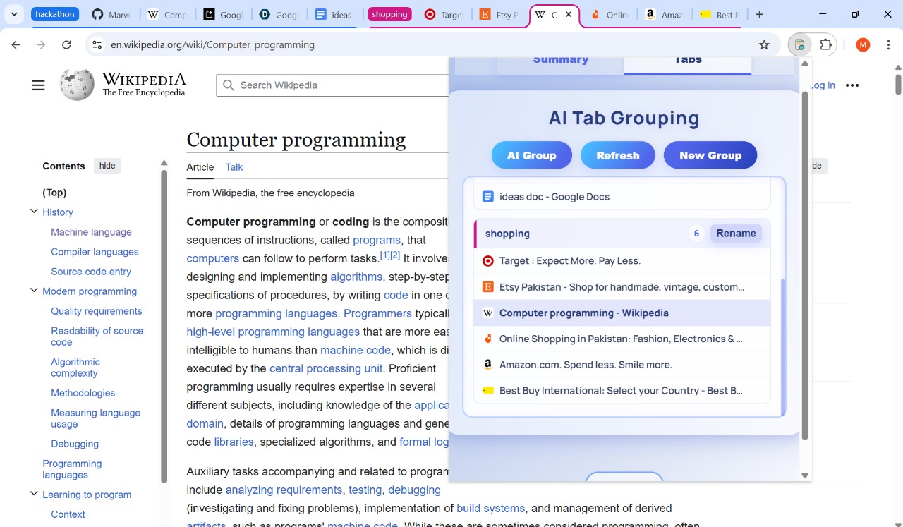Open the Wikipedia main menu hamburger
Screen dimensions: 903x527
pyautogui.click(x=38, y=85)
